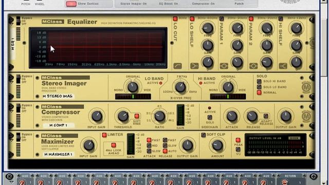
Task: Click the Lo Shelf curve icon
Action: 194,66
